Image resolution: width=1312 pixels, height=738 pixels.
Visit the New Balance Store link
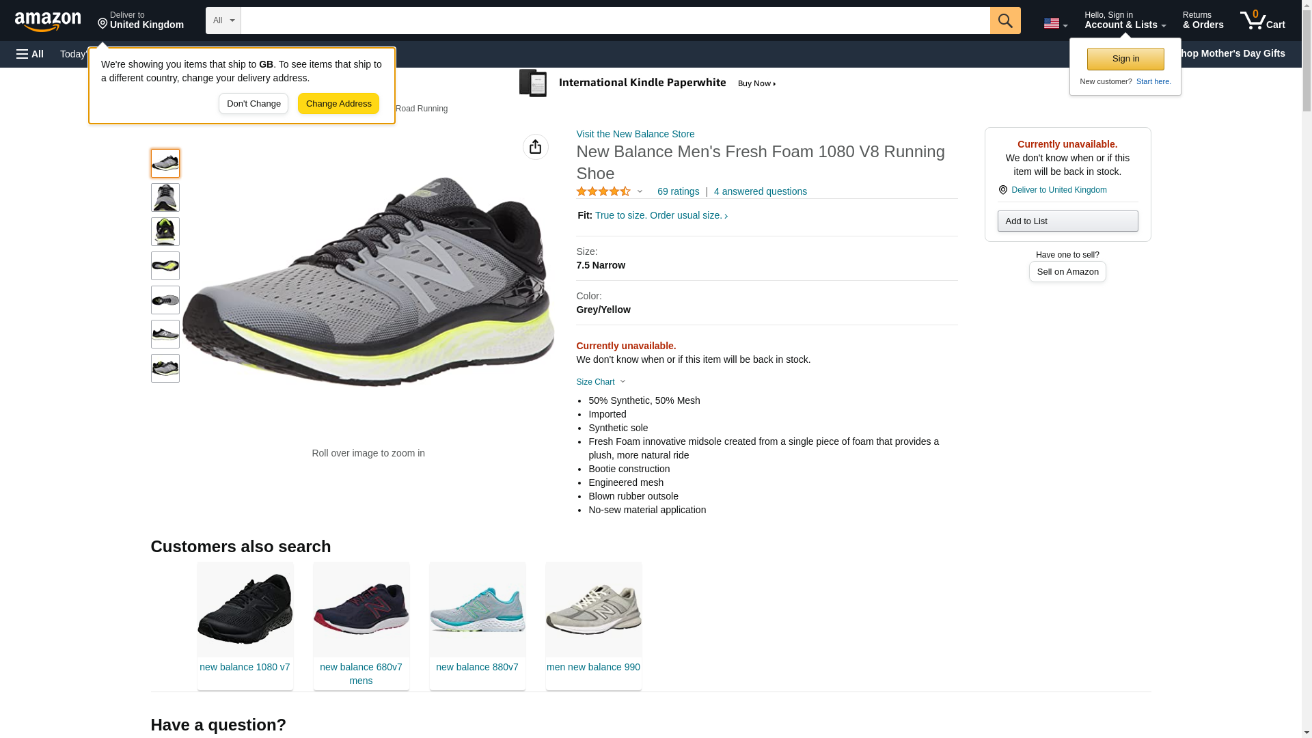[x=635, y=134]
